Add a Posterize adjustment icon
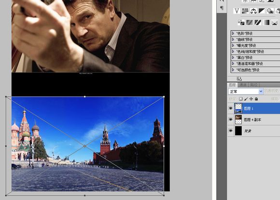The image size is (280, 200). (x=250, y=23)
